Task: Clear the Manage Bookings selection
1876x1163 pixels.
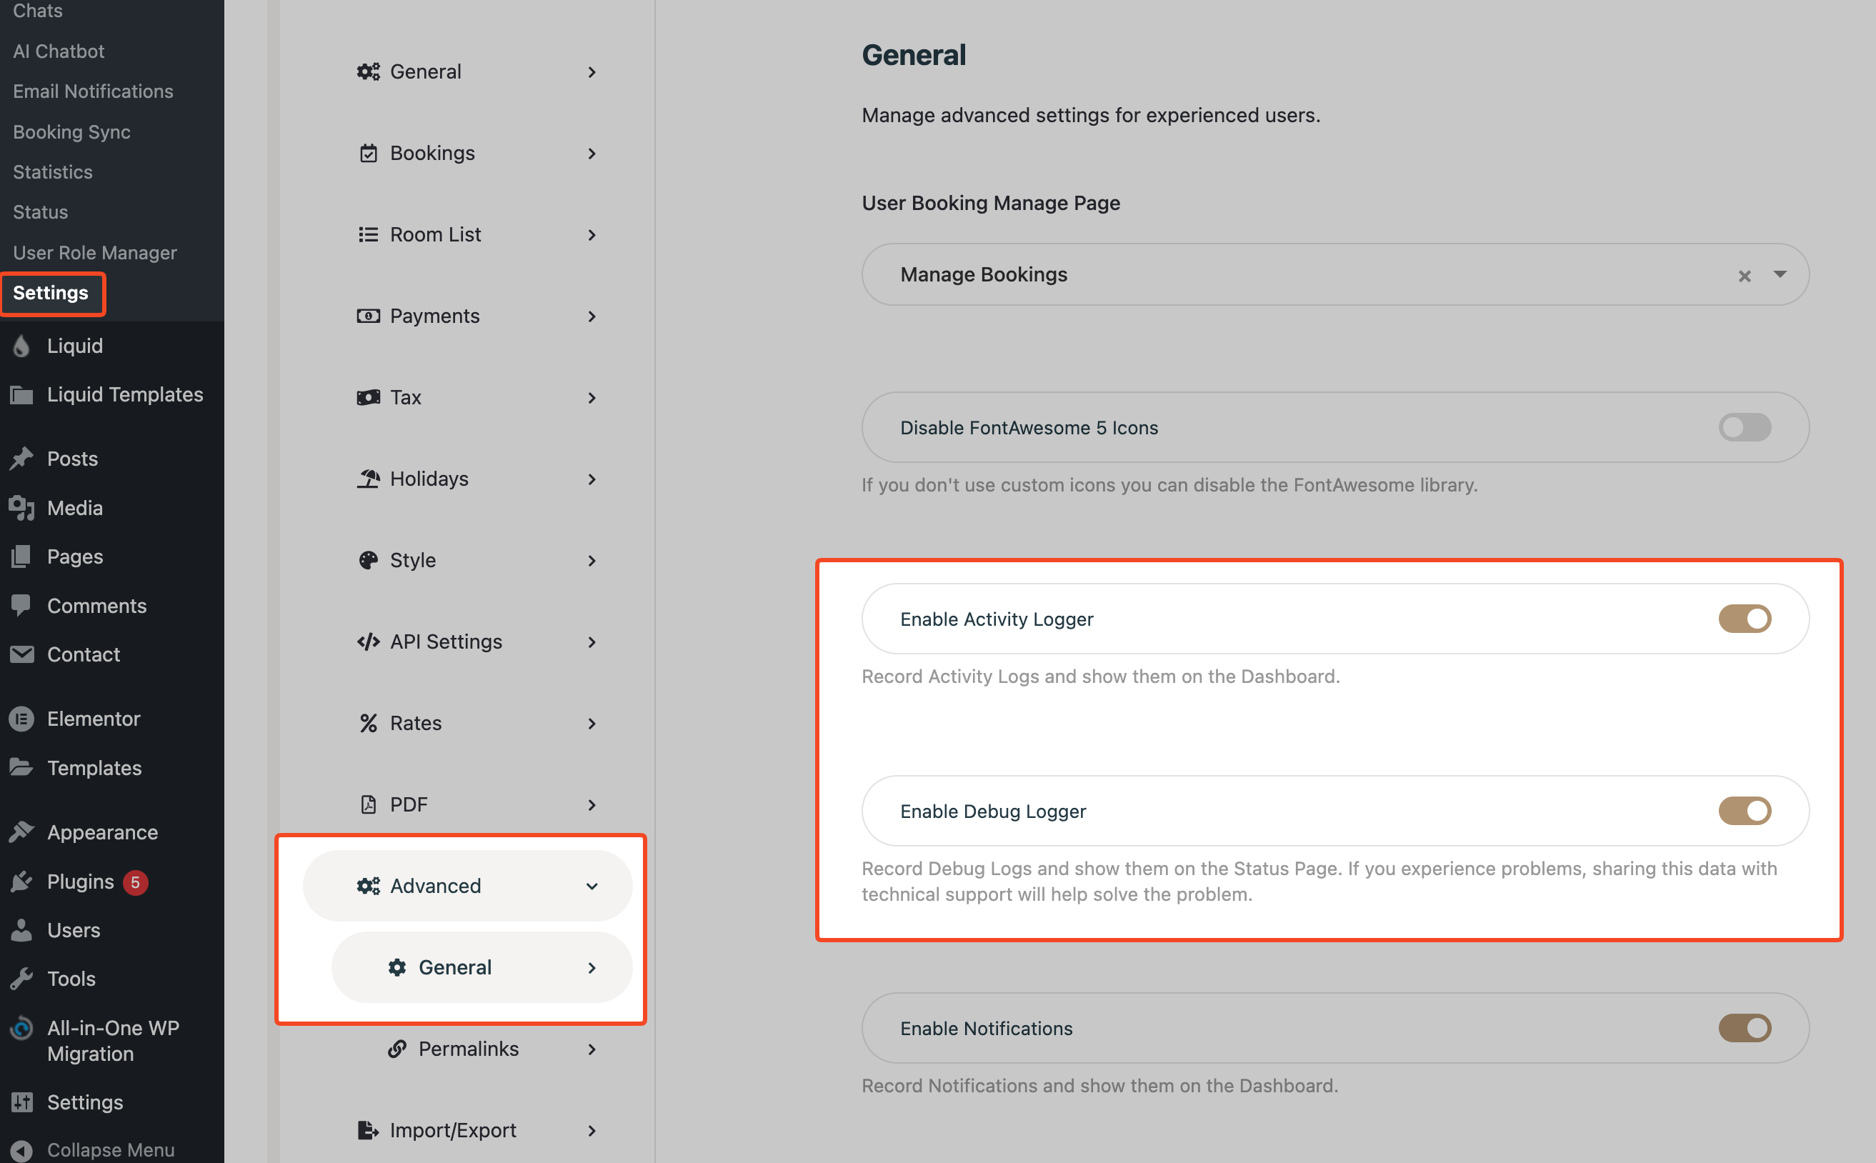Action: (1745, 276)
